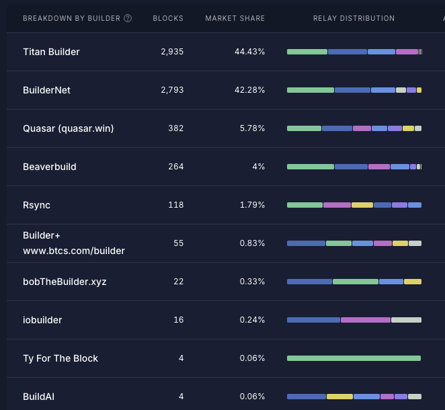Image resolution: width=445 pixels, height=410 pixels.
Task: Click the RELAY DISTRIBUTION column header
Action: (354, 18)
